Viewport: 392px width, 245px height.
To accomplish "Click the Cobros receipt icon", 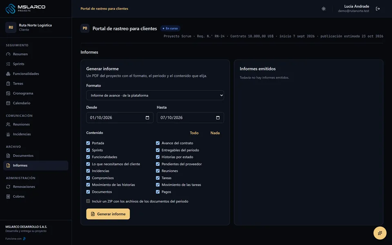I will (8, 196).
